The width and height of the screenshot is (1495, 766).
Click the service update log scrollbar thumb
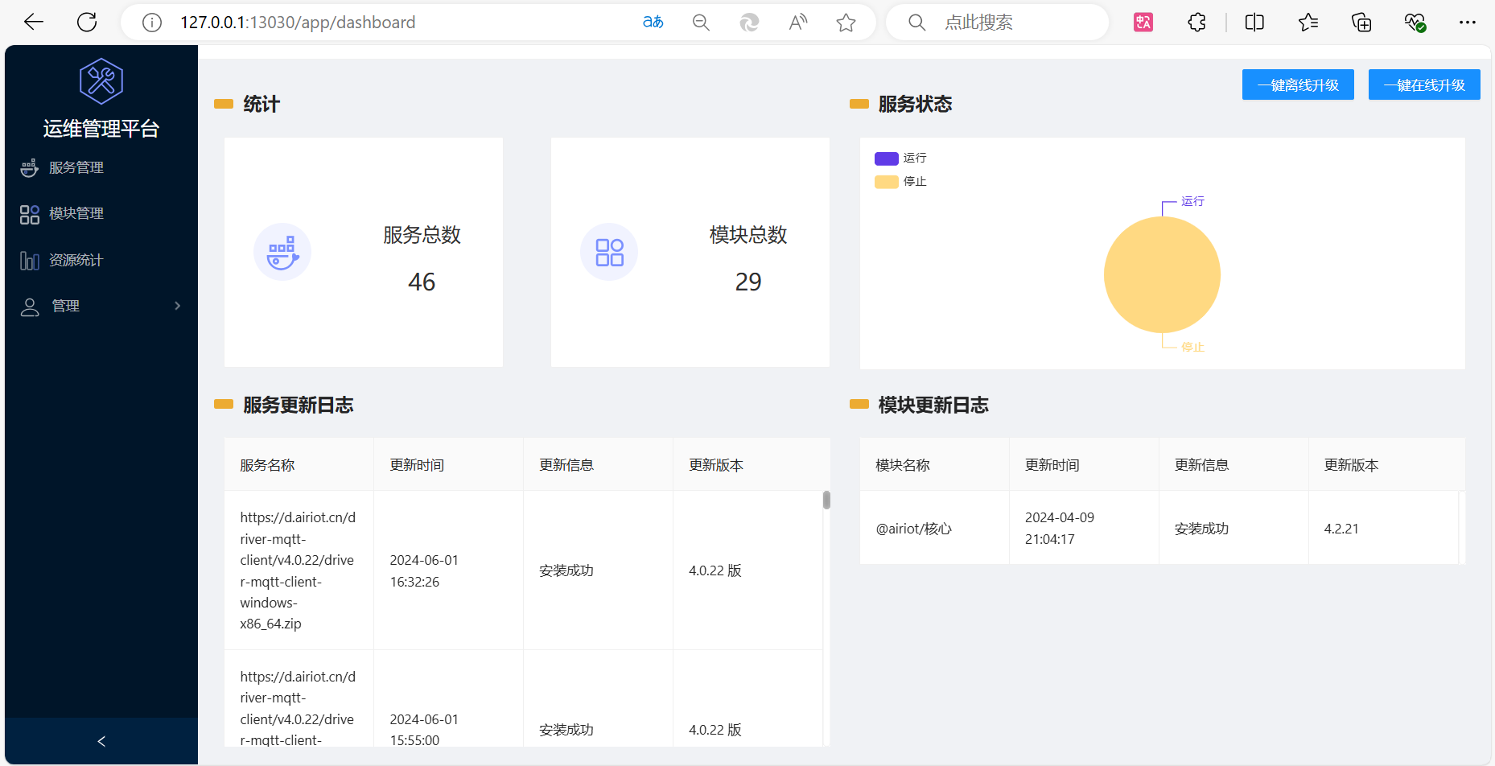pos(826,500)
